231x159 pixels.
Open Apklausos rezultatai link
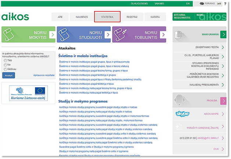(x=44, y=75)
